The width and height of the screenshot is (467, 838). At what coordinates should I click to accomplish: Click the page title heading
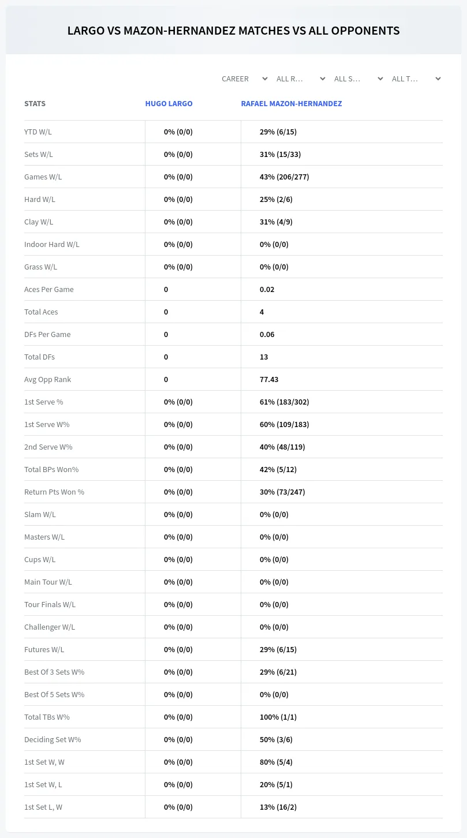pos(233,31)
